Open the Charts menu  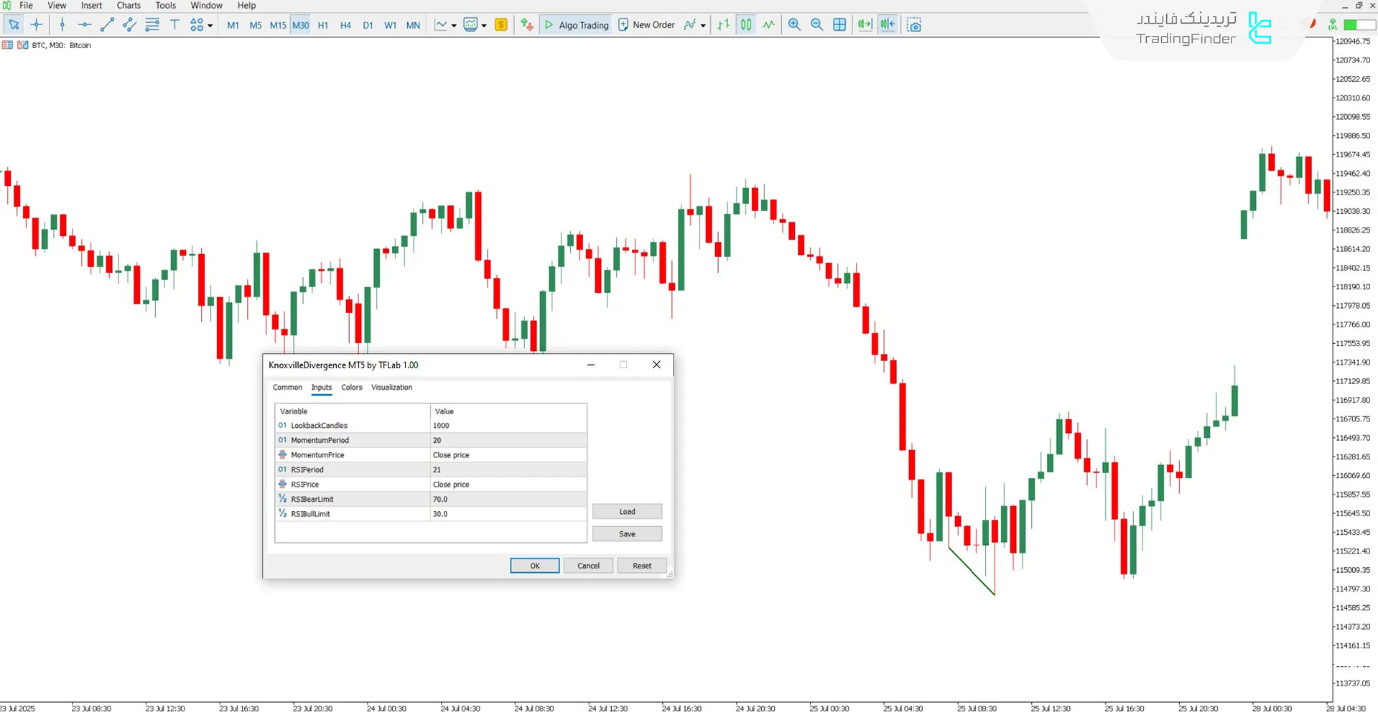[129, 6]
